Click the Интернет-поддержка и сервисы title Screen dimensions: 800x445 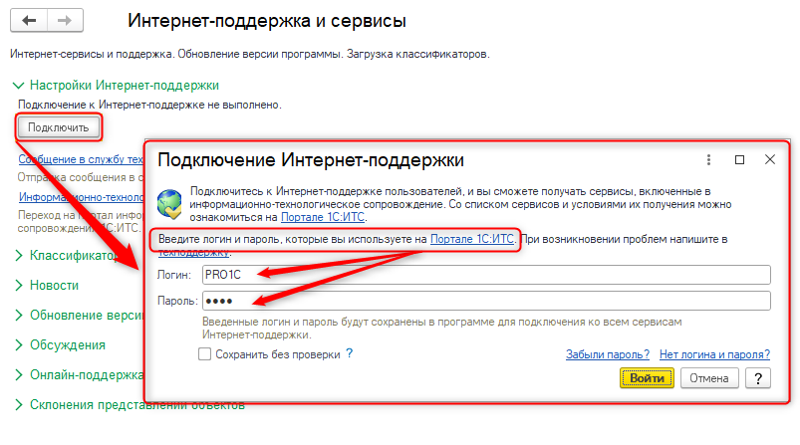click(267, 21)
